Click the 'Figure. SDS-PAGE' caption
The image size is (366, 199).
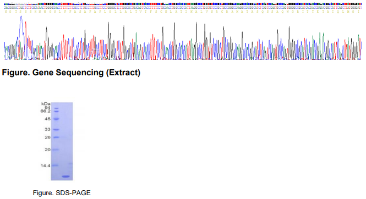[x=62, y=193]
